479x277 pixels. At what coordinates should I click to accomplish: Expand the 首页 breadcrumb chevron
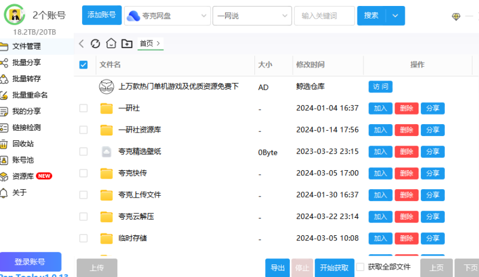(x=158, y=44)
